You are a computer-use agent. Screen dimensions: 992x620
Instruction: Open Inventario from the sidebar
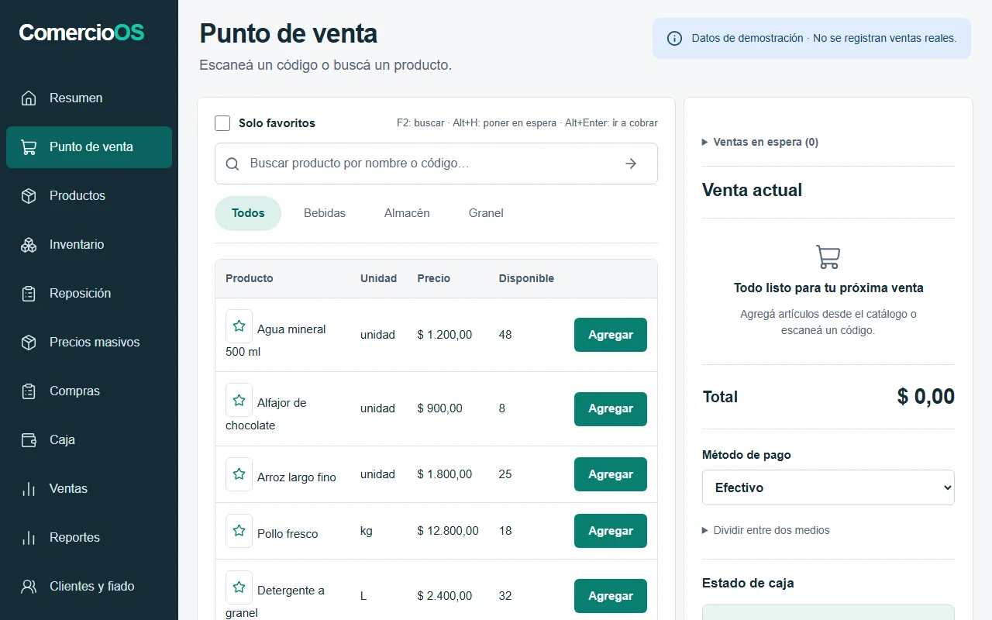(x=89, y=245)
